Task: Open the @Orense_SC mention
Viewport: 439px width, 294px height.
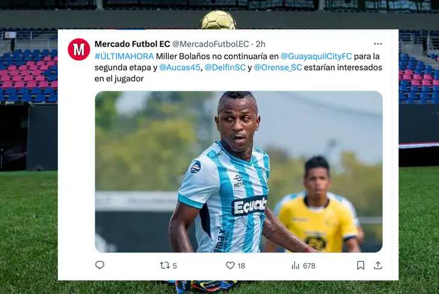Action: click(278, 67)
